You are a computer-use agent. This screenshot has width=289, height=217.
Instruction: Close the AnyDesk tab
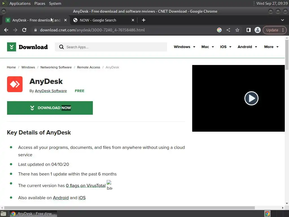[65, 20]
